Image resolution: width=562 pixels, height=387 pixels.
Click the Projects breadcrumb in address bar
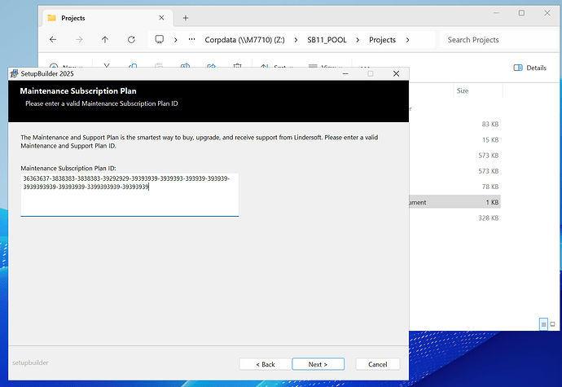click(383, 40)
